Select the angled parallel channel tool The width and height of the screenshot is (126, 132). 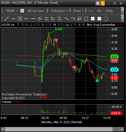(60, 19)
